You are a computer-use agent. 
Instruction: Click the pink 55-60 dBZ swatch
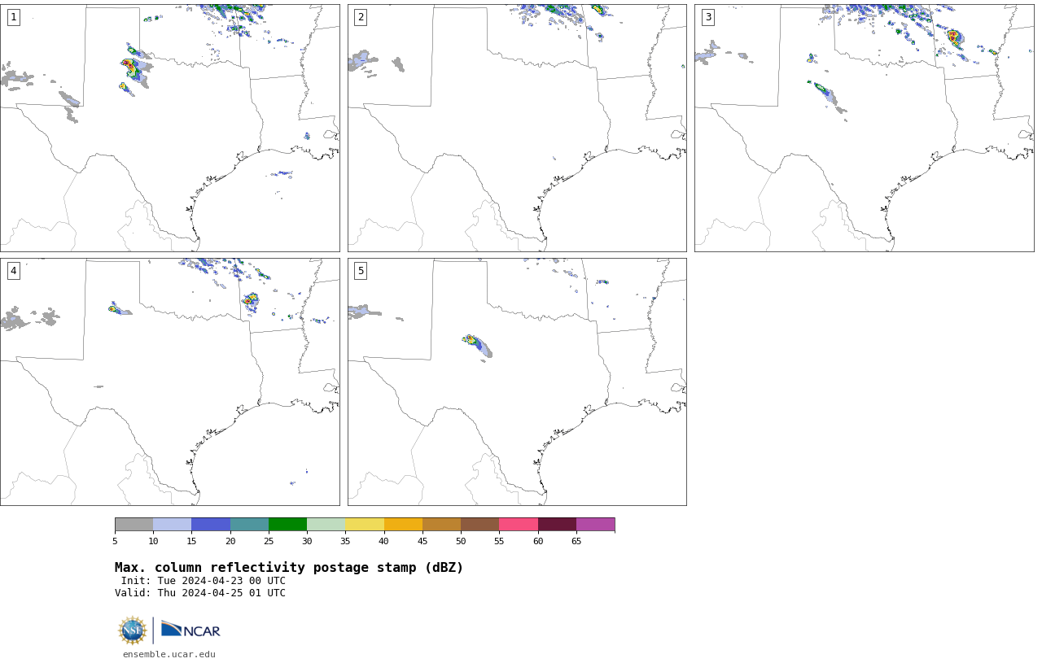point(519,524)
